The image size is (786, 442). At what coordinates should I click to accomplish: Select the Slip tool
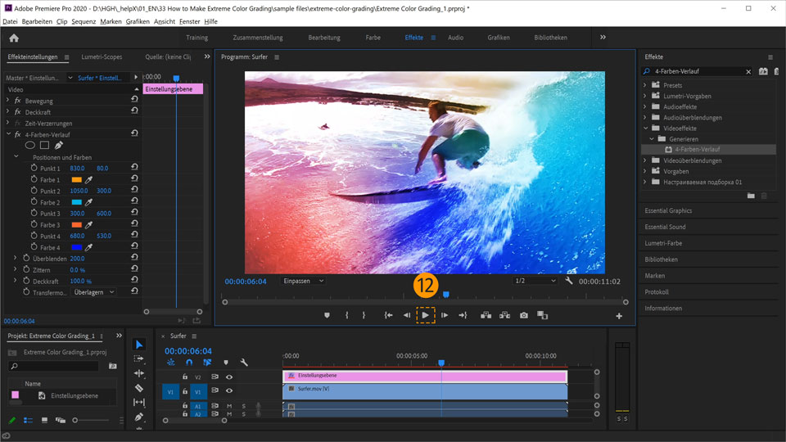139,402
